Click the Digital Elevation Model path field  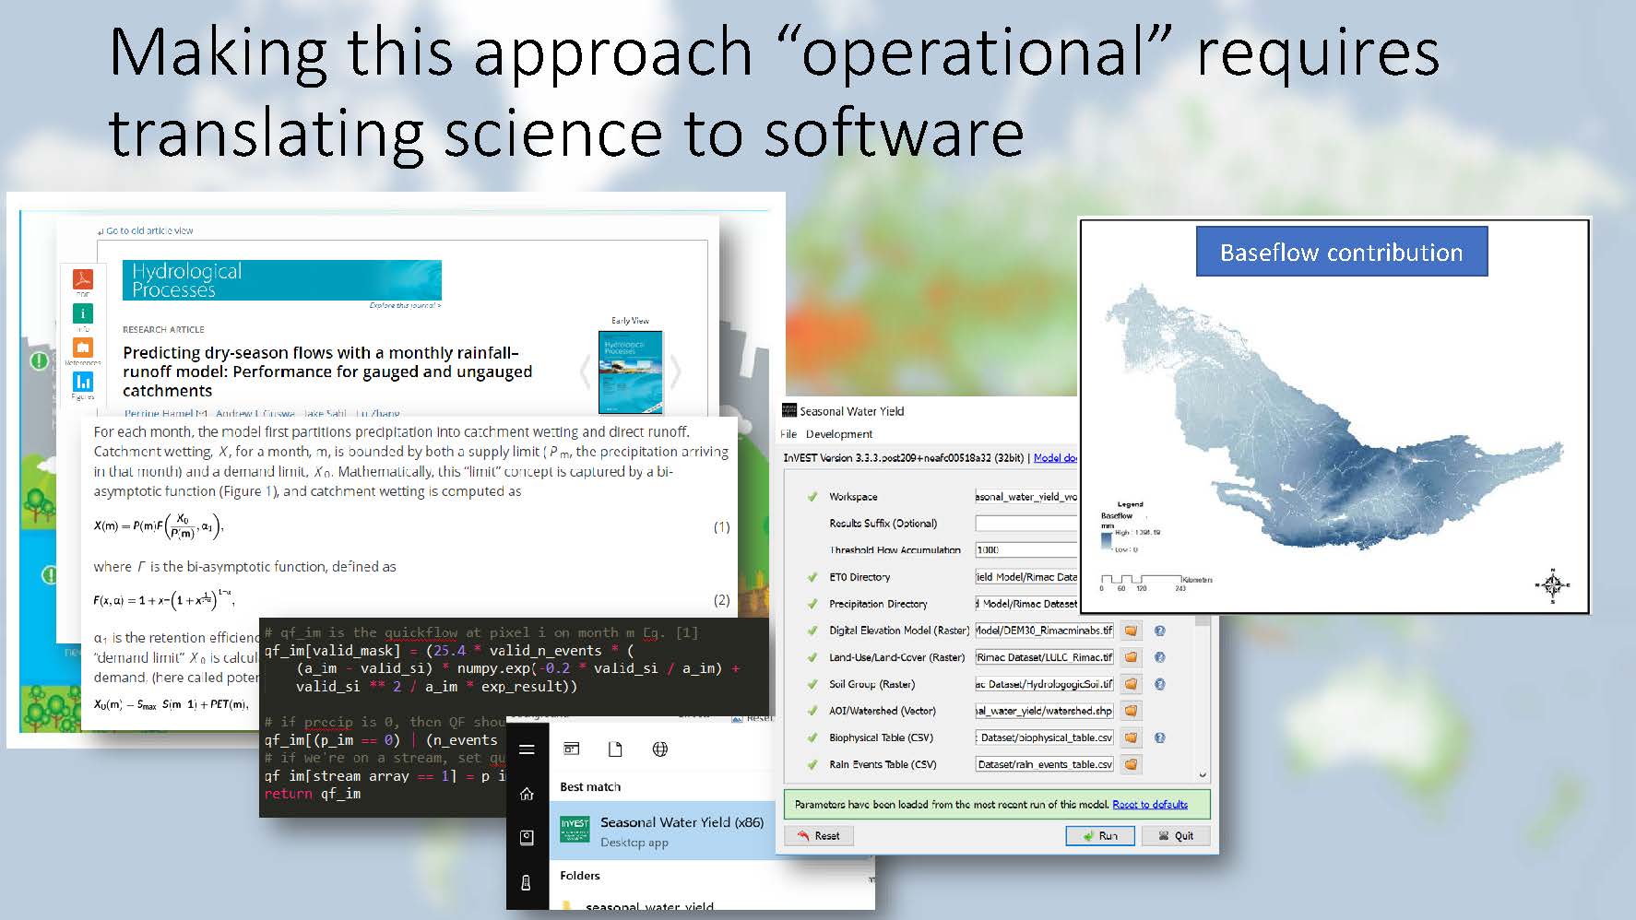[x=1045, y=631]
